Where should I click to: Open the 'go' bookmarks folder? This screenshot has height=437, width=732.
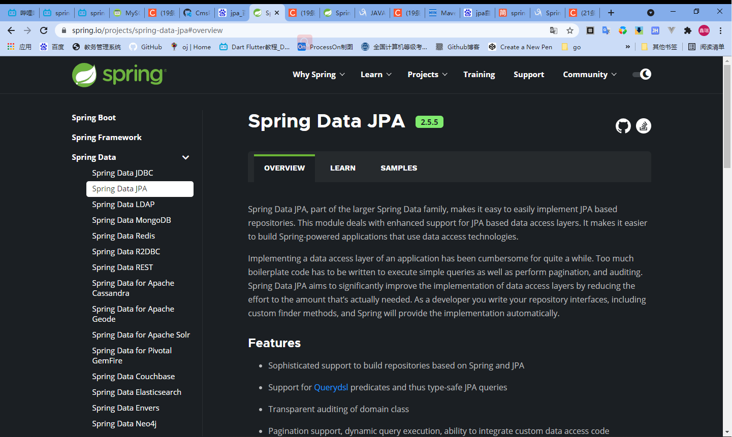571,47
